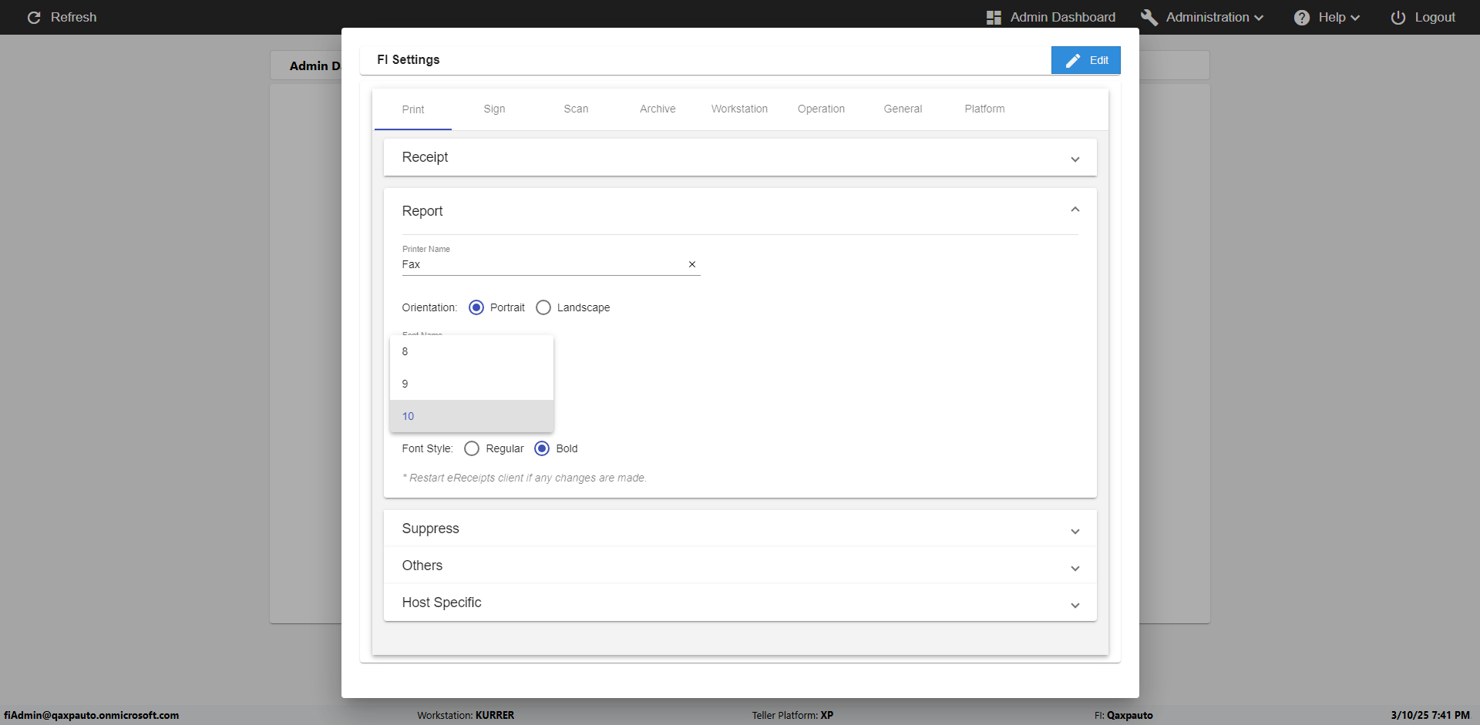Select Landscape orientation
The height and width of the screenshot is (725, 1480).
543,307
